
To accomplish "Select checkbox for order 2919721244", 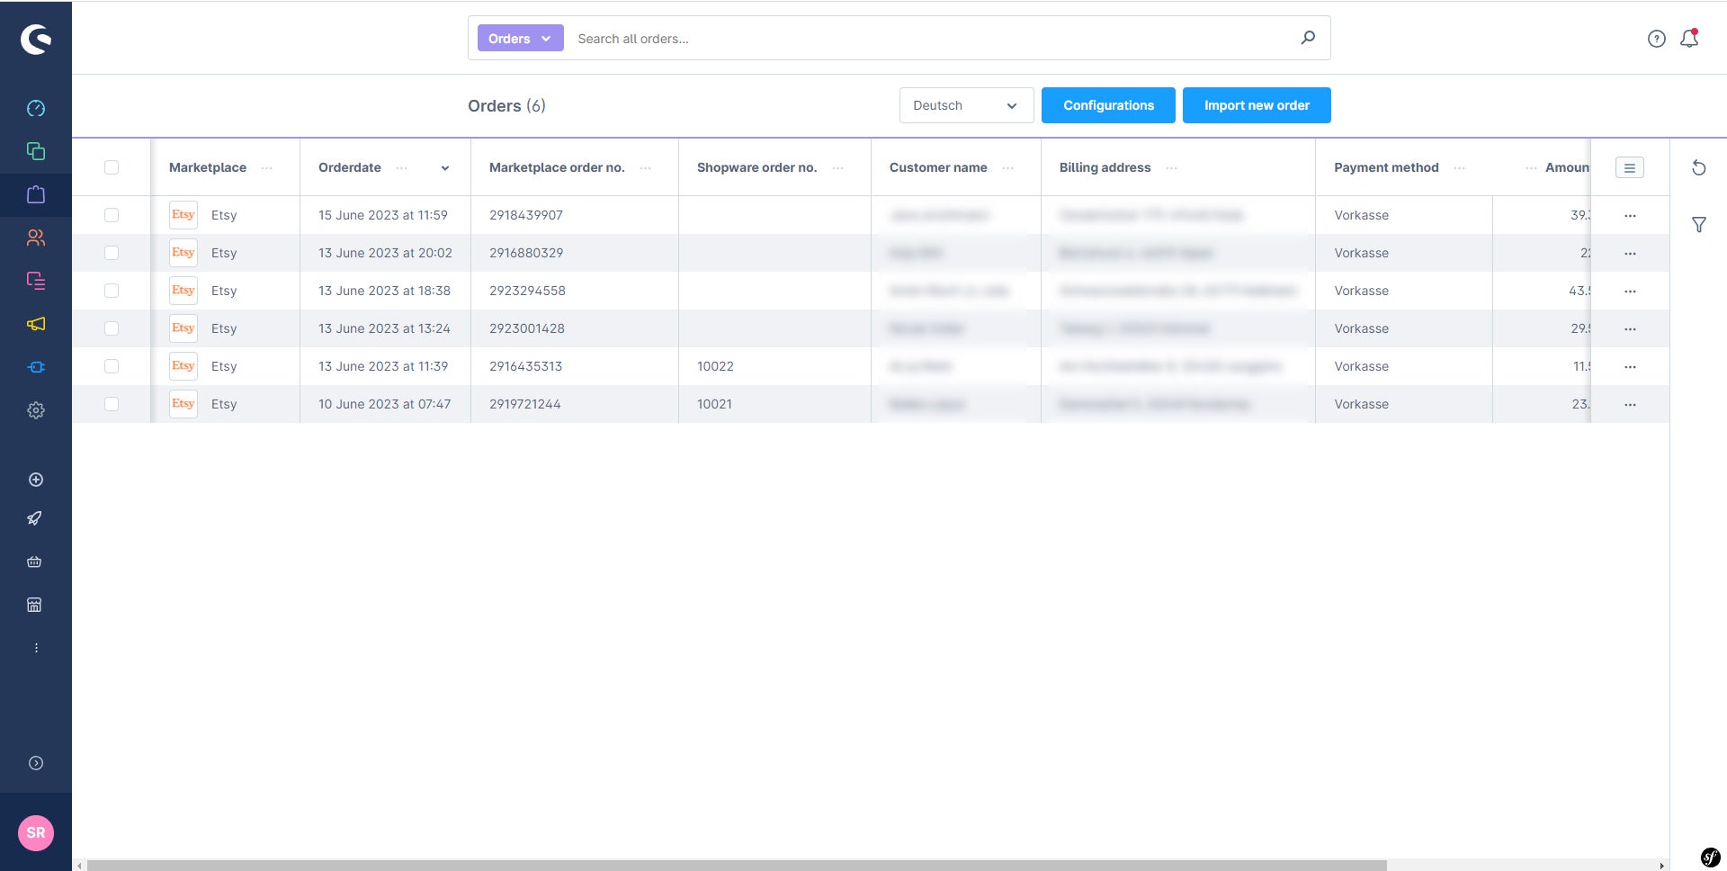I will (x=112, y=404).
